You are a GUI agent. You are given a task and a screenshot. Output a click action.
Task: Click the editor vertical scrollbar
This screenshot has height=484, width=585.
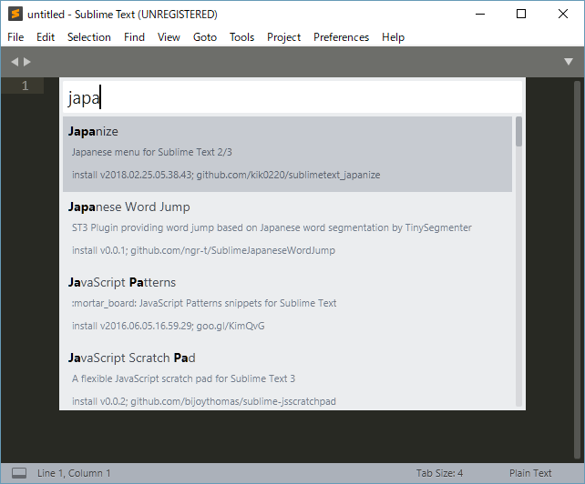pyautogui.click(x=577, y=270)
